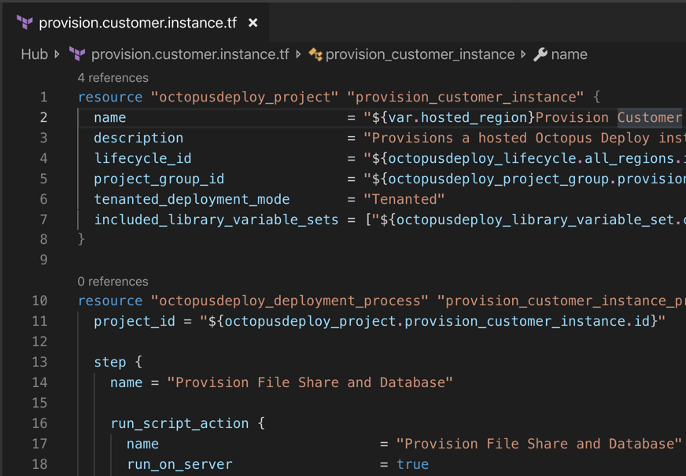Screen dimensions: 686x476
Task: Click line number 1 in the gutter
Action: 44,97
